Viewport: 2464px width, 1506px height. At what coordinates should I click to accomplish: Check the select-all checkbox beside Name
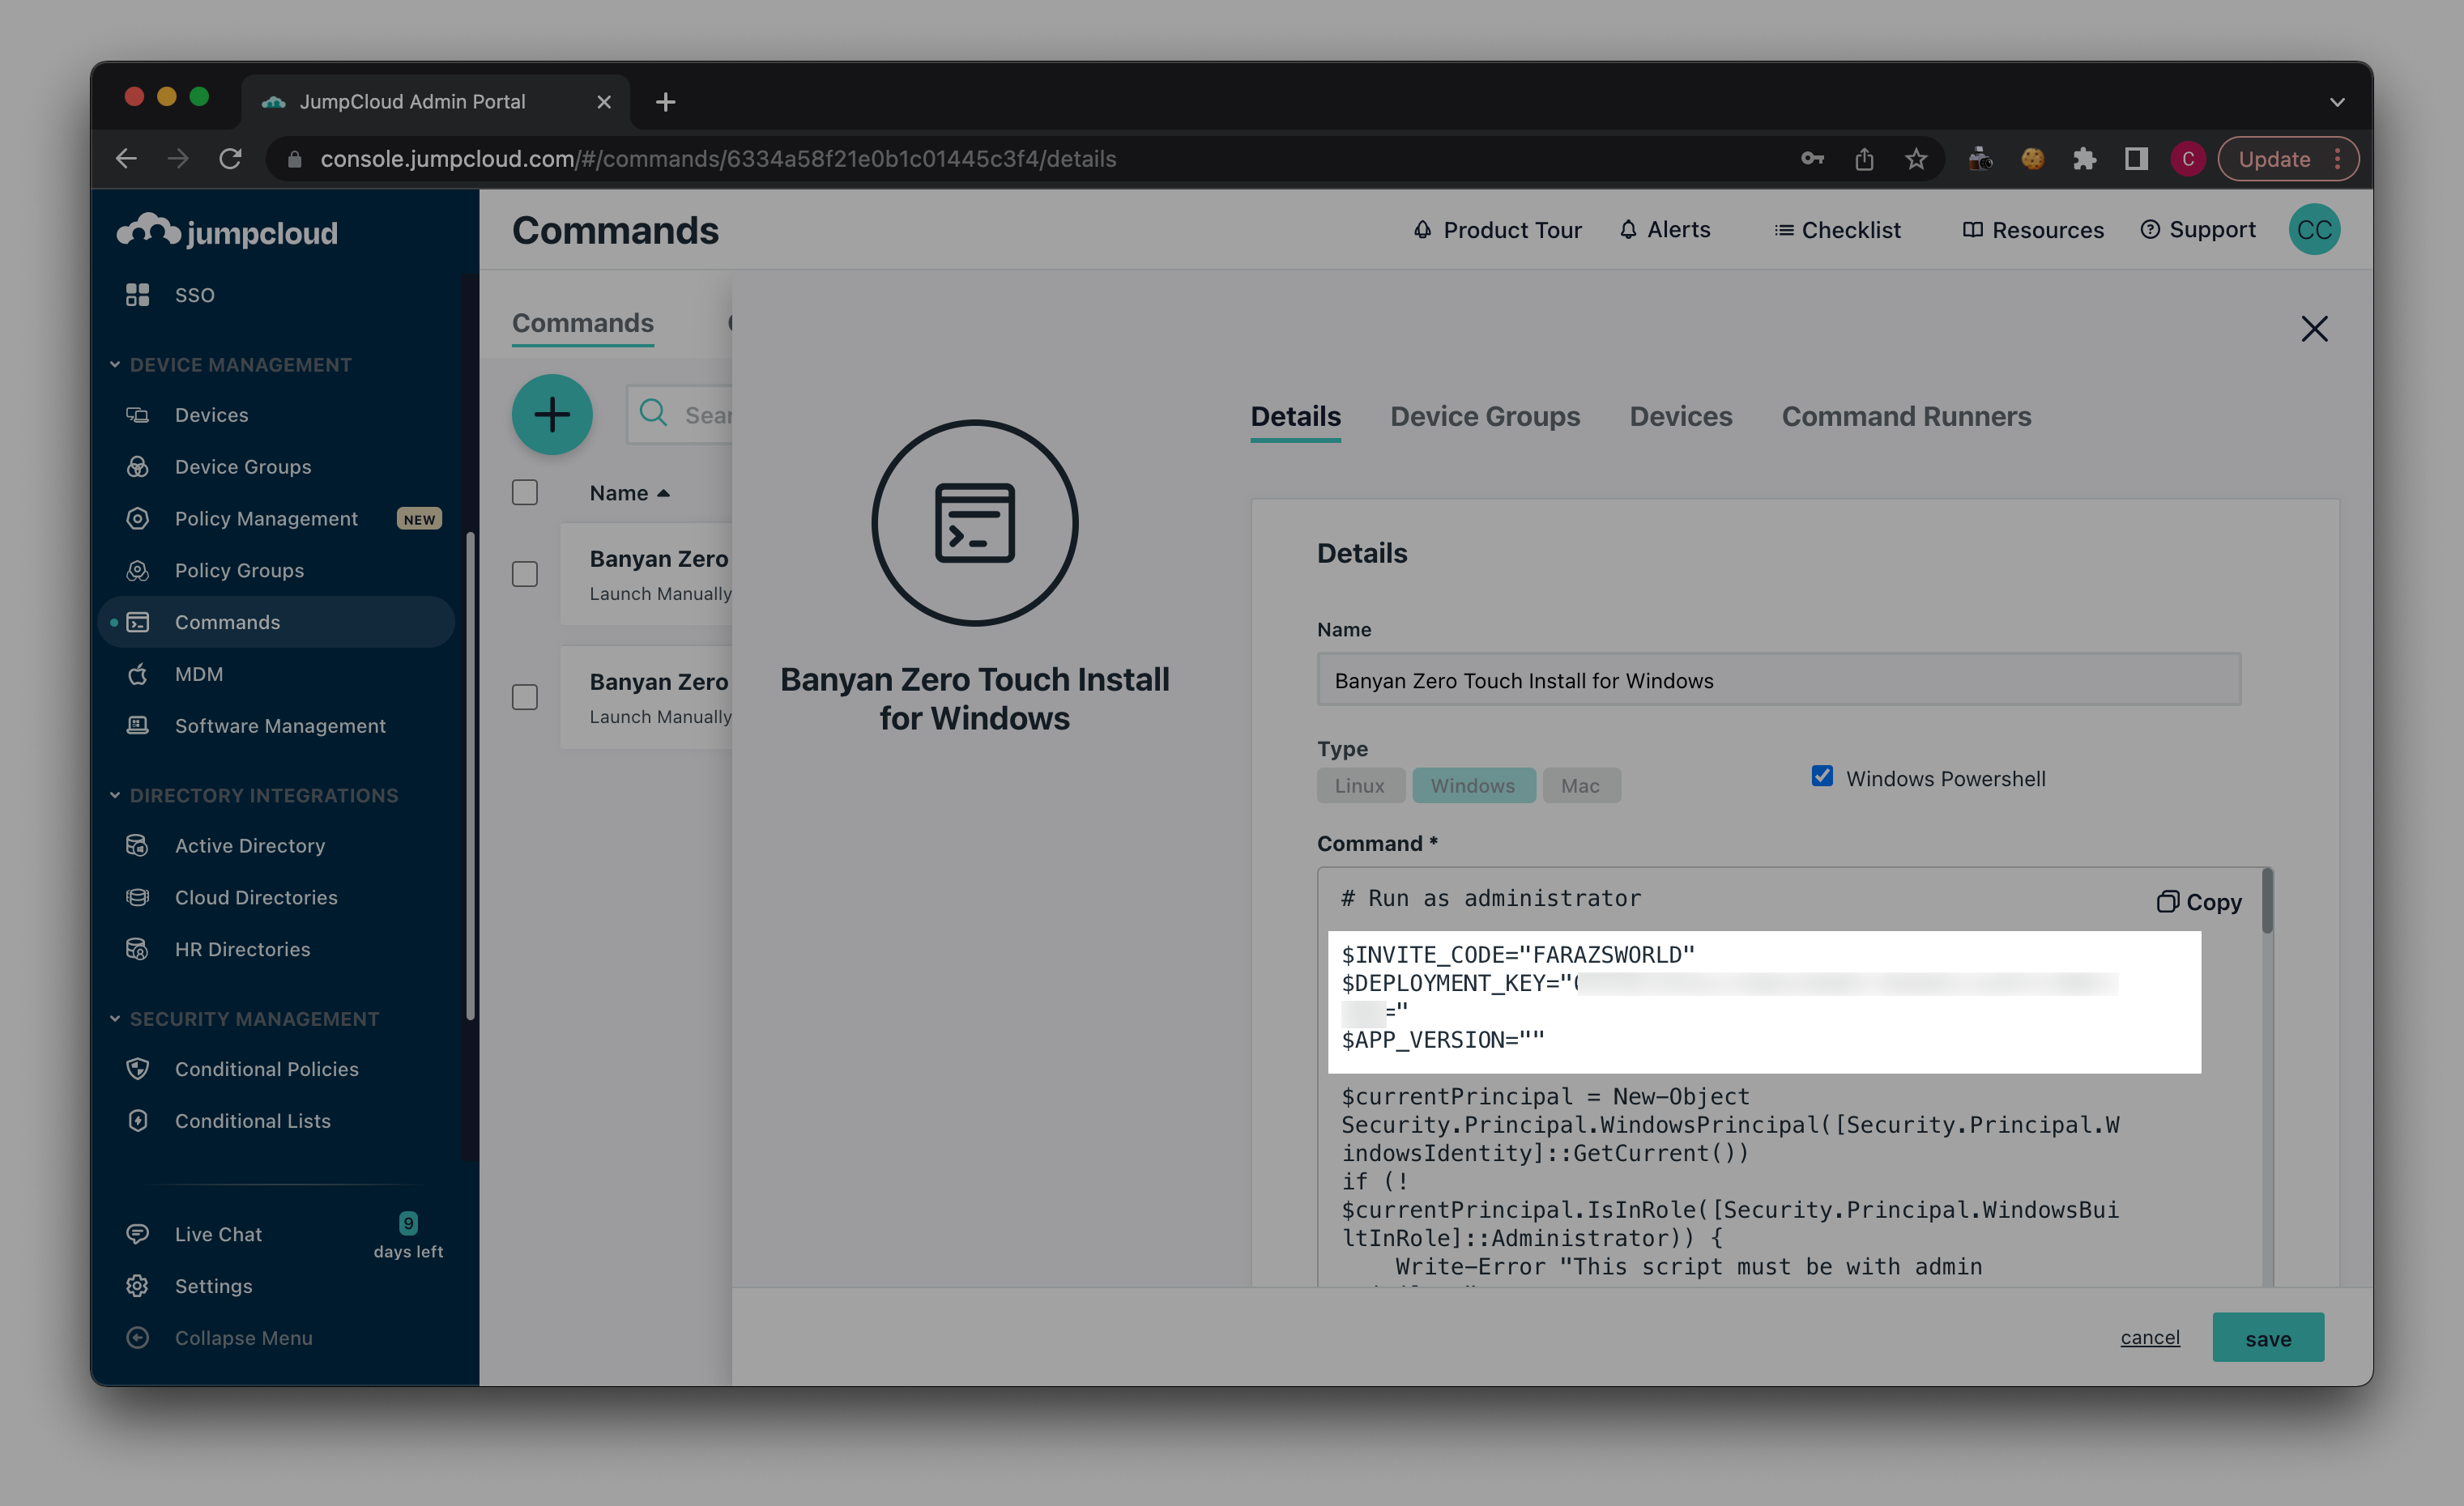pos(525,492)
